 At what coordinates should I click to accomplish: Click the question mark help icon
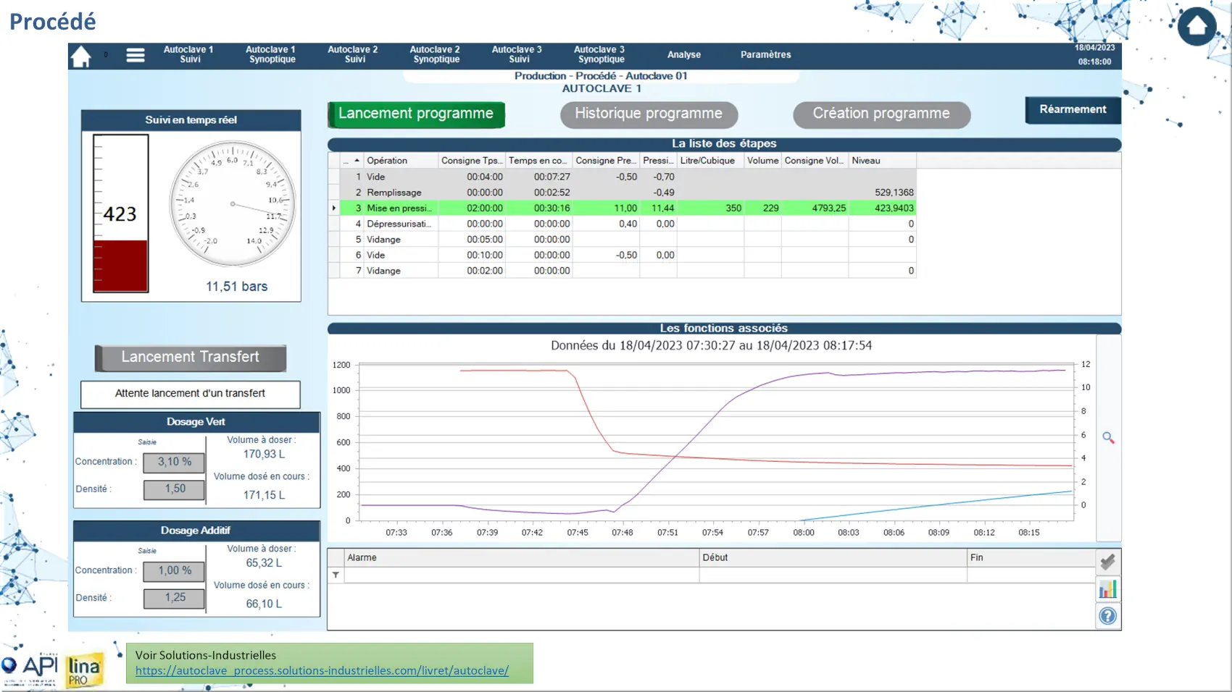tap(1107, 616)
